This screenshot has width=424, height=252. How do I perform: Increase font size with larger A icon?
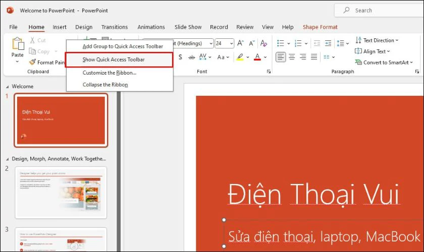pyautogui.click(x=240, y=43)
